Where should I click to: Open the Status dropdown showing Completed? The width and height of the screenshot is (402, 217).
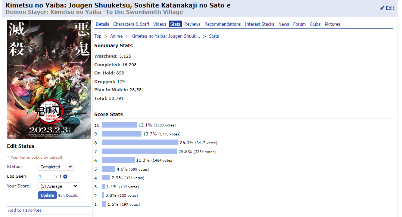click(56, 167)
